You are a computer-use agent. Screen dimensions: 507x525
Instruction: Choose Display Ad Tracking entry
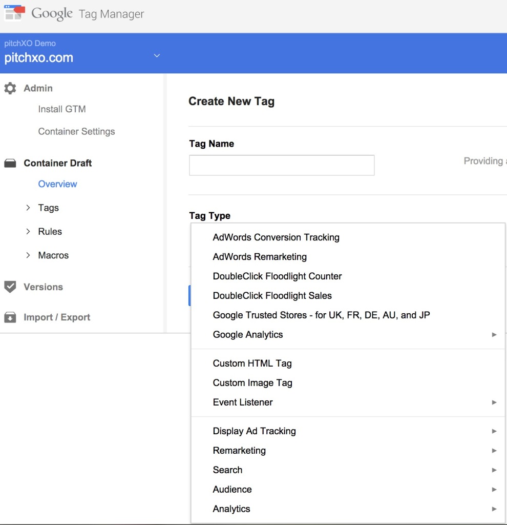[348, 431]
